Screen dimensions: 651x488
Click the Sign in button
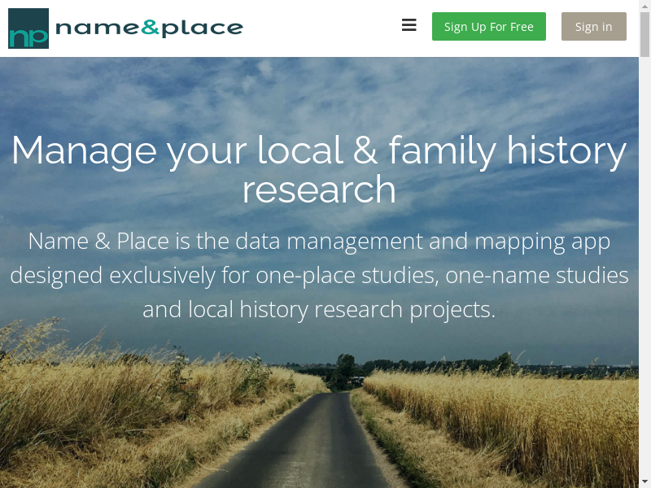point(593,27)
